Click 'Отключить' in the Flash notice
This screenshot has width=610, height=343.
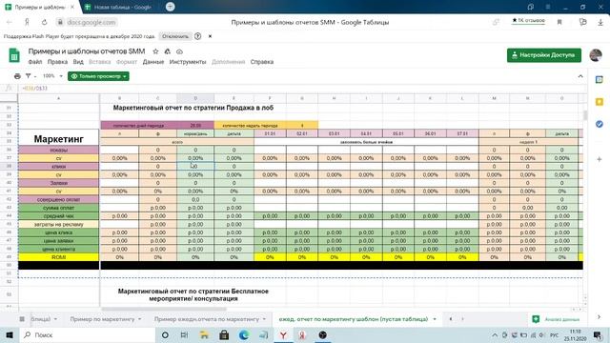pyautogui.click(x=175, y=36)
